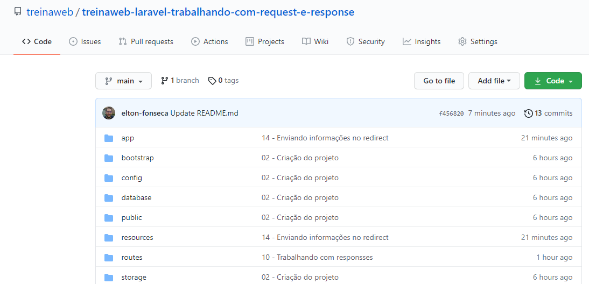589x284 pixels.
Task: Go to the Insights tab
Action: click(x=422, y=41)
